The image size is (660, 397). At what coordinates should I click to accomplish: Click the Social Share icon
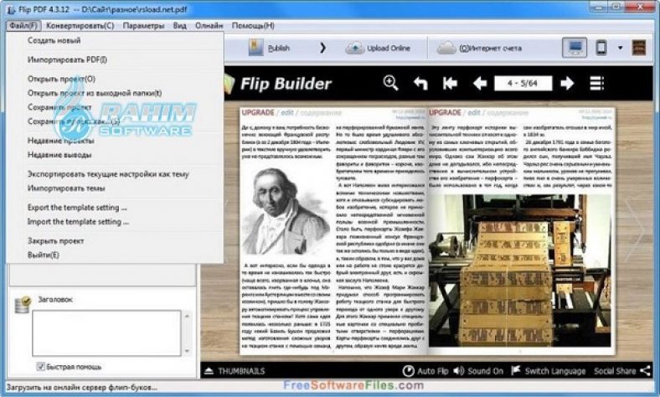click(x=645, y=371)
